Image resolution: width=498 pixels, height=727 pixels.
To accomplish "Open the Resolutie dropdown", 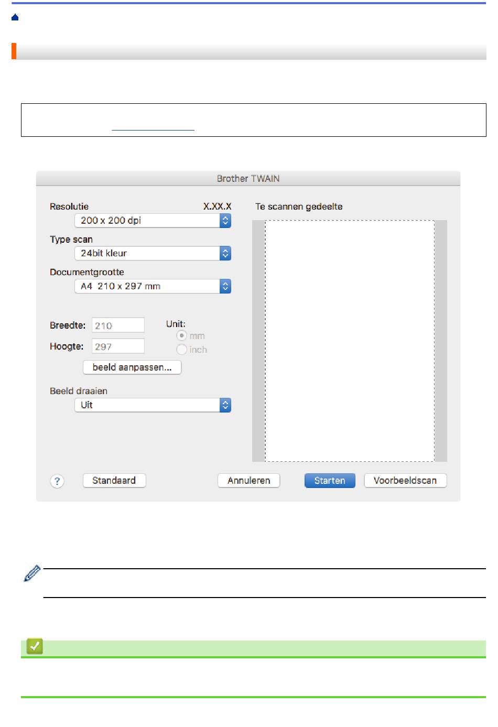I will [x=153, y=221].
